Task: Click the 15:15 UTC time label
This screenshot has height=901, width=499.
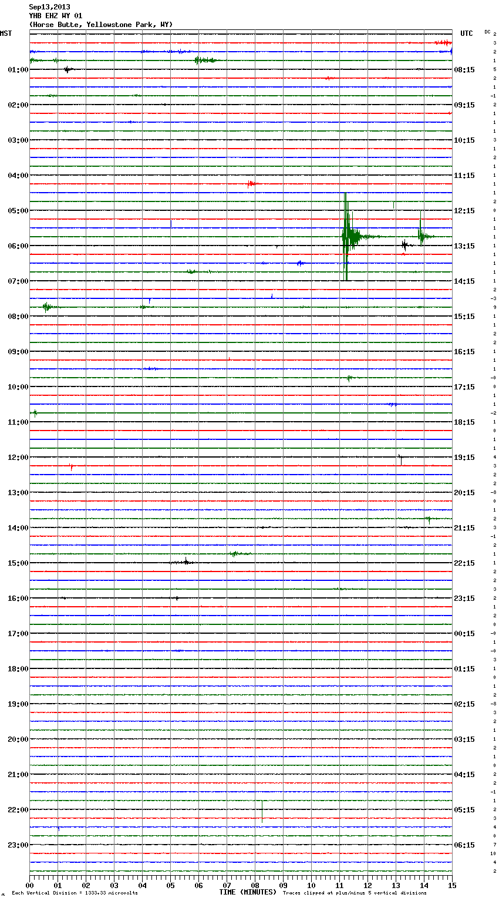Action: click(464, 317)
